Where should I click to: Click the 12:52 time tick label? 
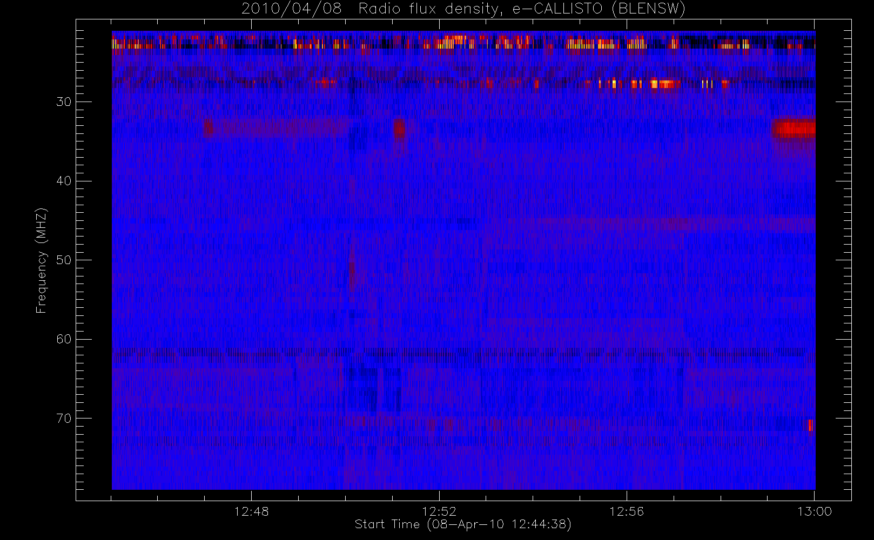pos(439,511)
